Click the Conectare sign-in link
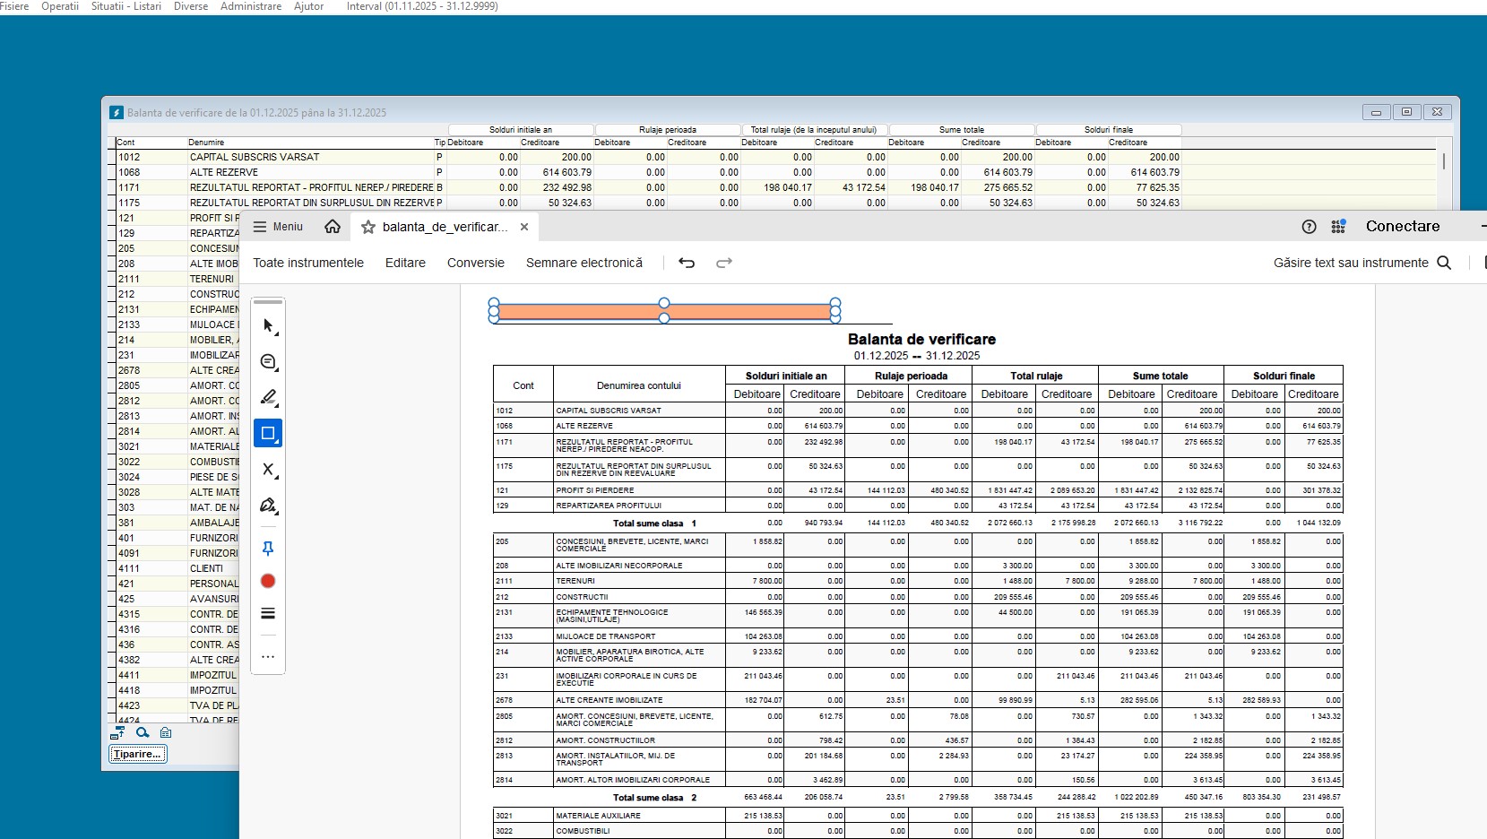The height and width of the screenshot is (839, 1487). click(1402, 227)
